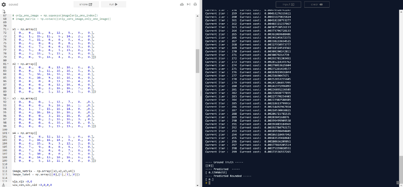Click the download icon at bottom left
The image size is (403, 187).
pos(4,184)
